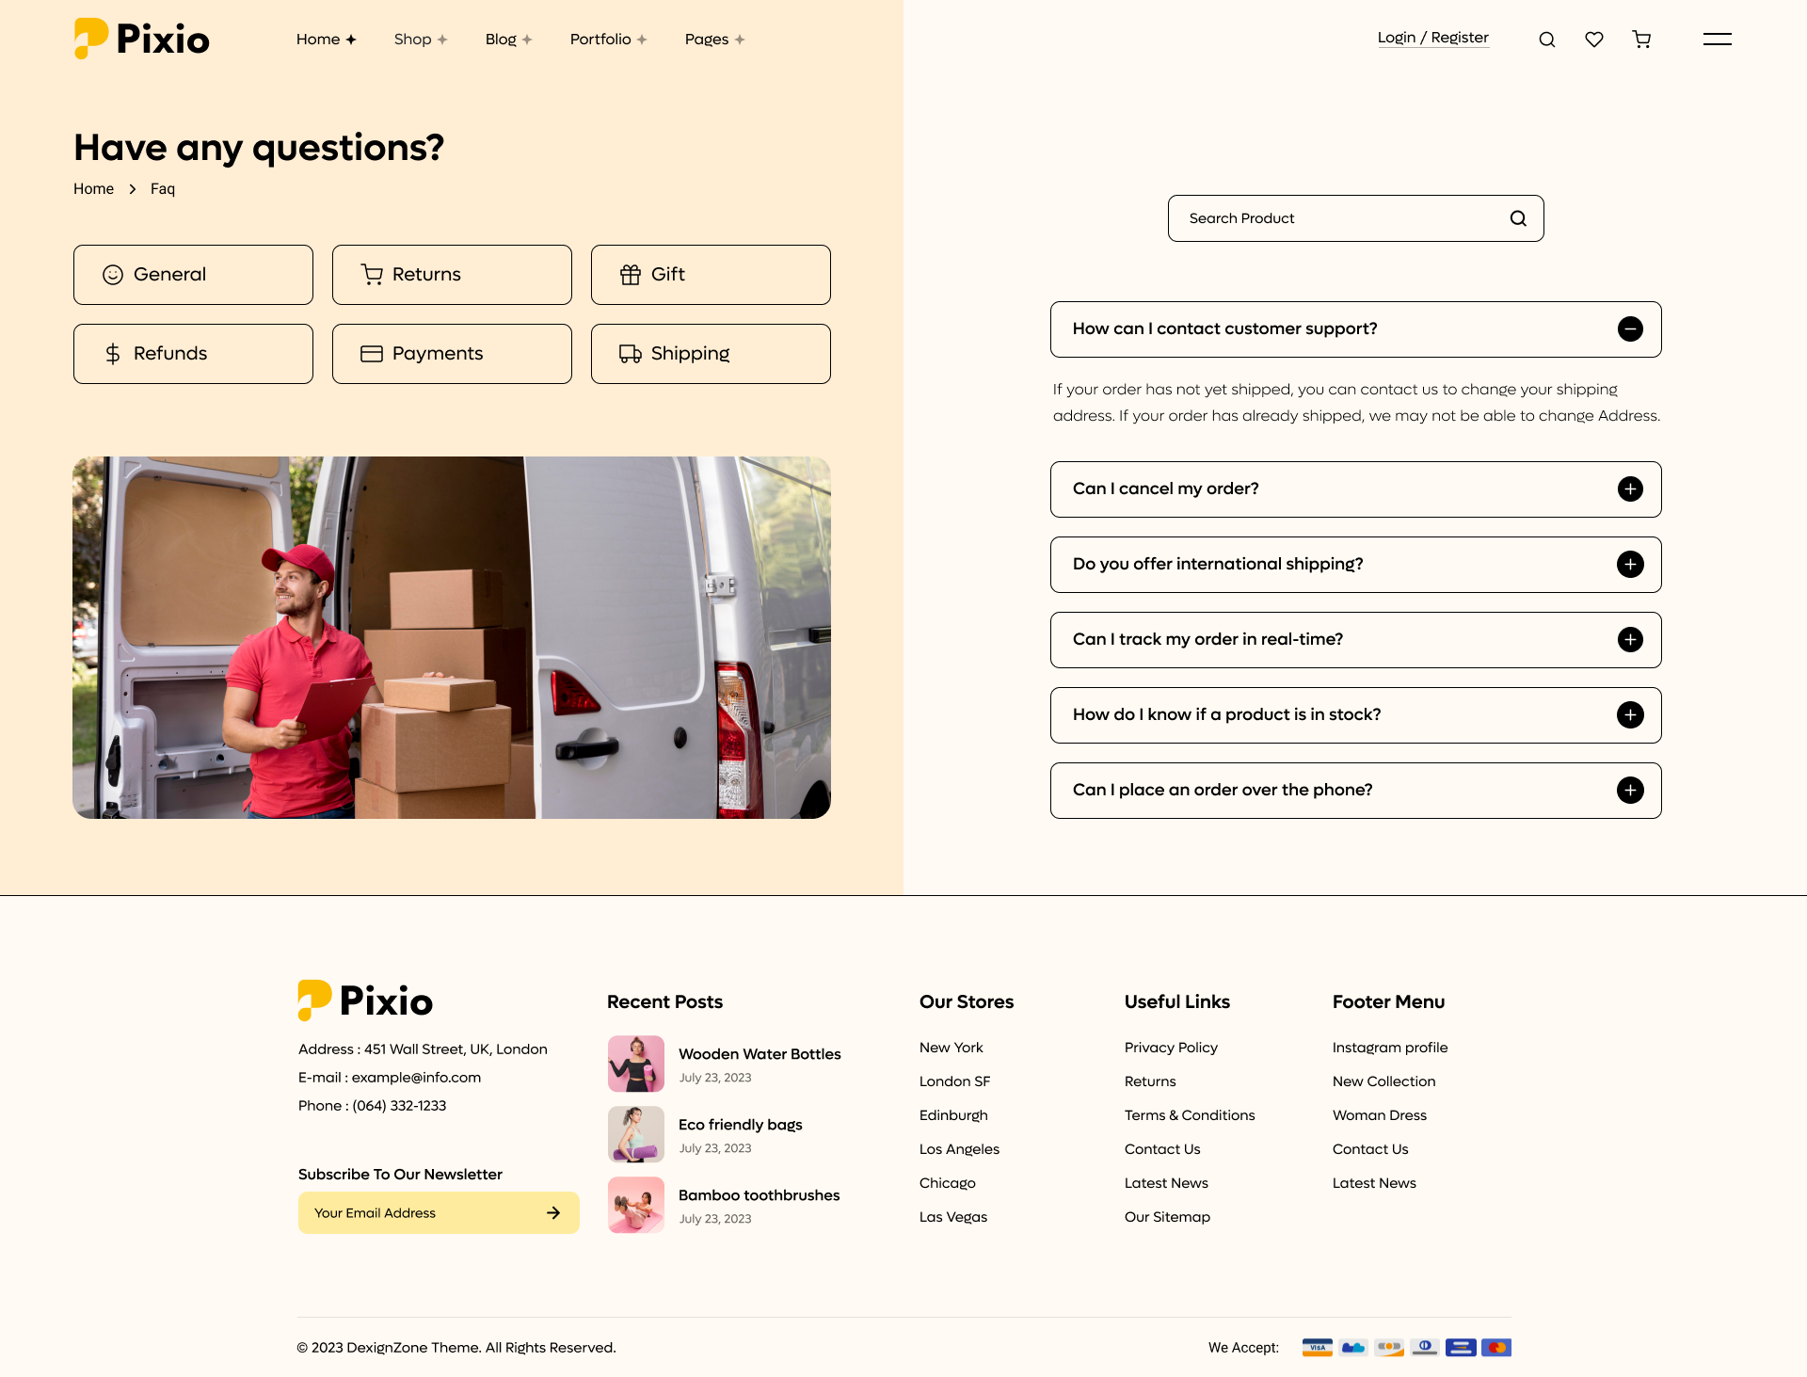Select the General FAQ category with smiley icon
Screen dimensions: 1807x1377
[193, 274]
